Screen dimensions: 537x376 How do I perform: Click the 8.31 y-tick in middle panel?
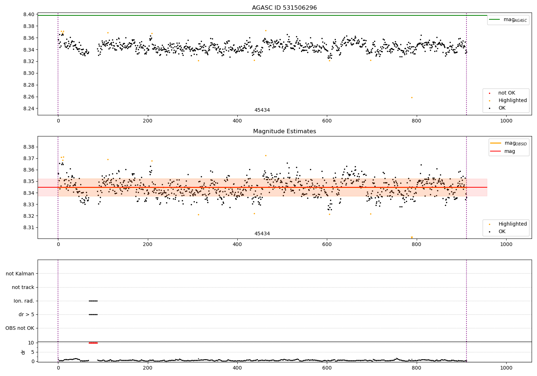point(29,228)
